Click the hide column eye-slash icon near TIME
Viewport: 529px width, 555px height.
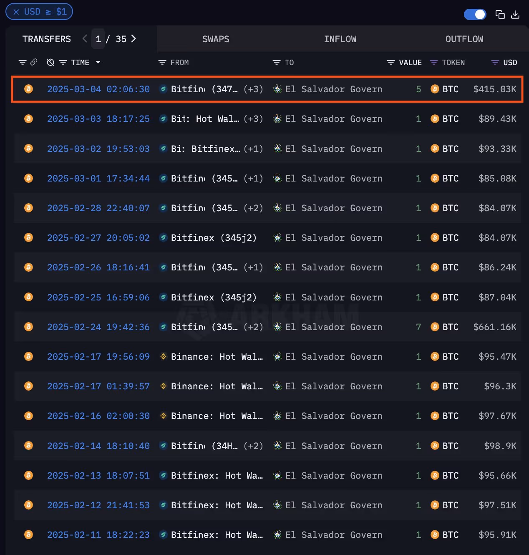[50, 62]
